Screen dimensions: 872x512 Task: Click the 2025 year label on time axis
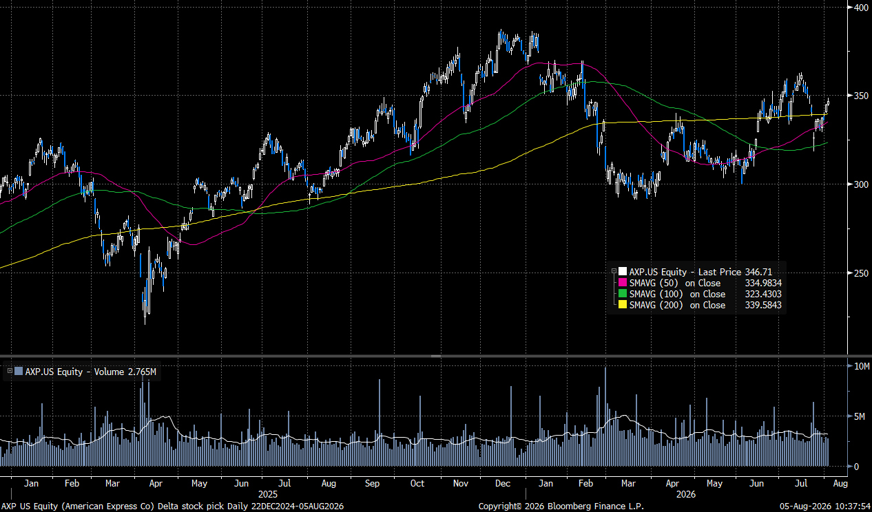click(x=268, y=494)
